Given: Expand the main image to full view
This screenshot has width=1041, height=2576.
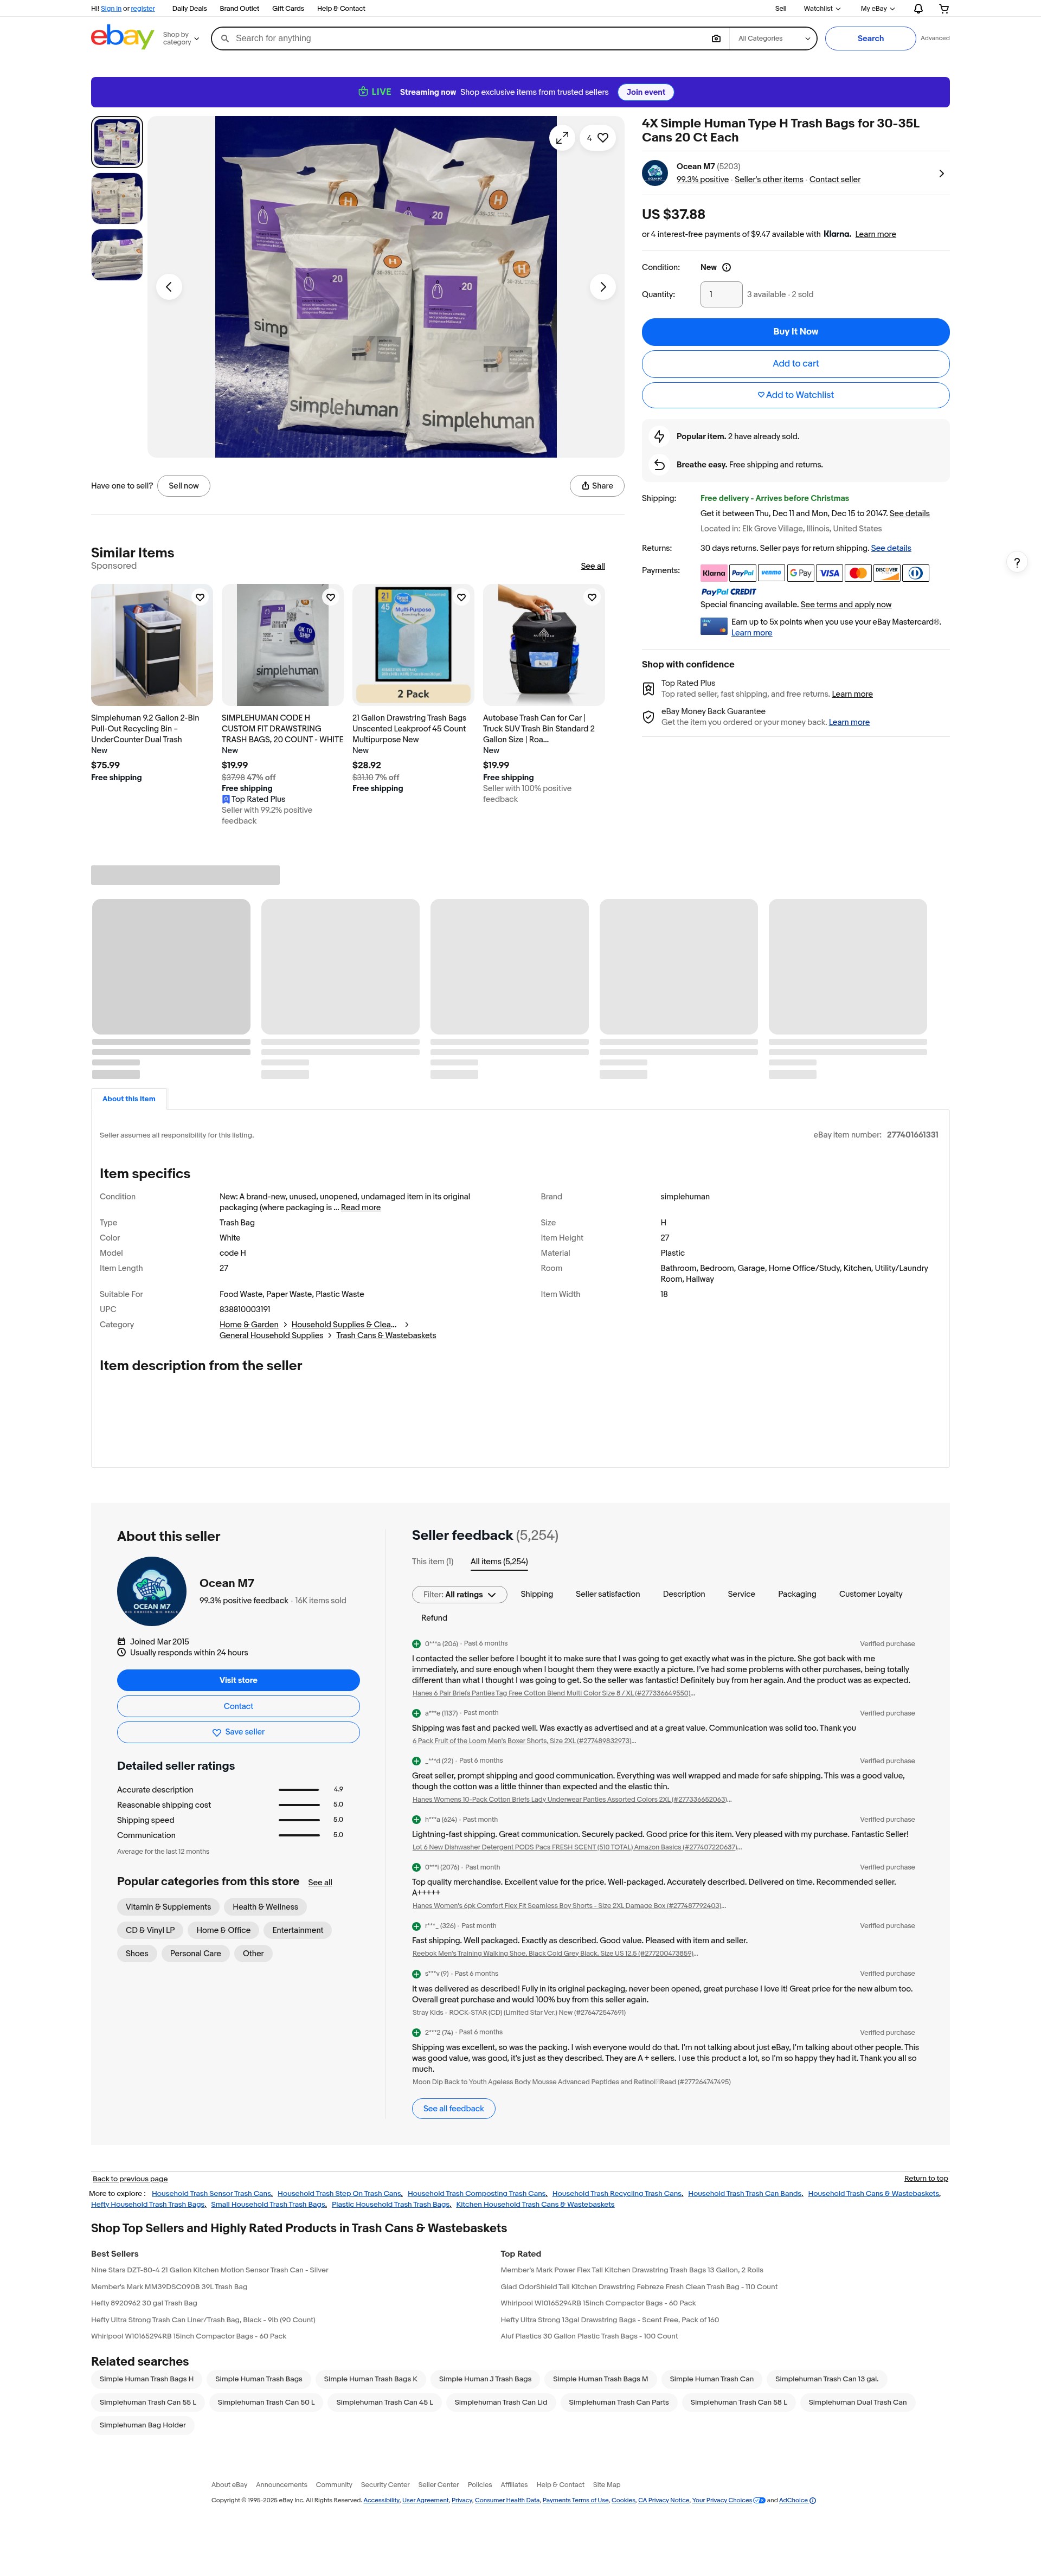Looking at the screenshot, I should 562,138.
